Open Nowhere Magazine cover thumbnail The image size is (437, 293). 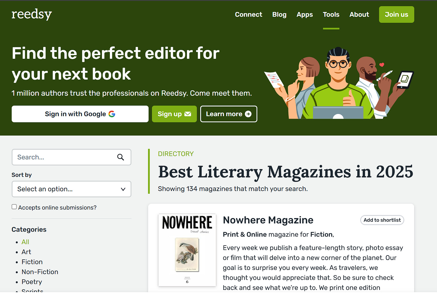[x=187, y=250]
